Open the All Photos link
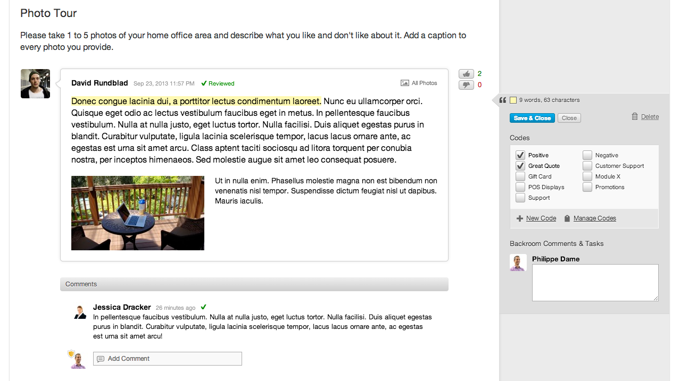Image resolution: width=680 pixels, height=381 pixels. pyautogui.click(x=424, y=83)
